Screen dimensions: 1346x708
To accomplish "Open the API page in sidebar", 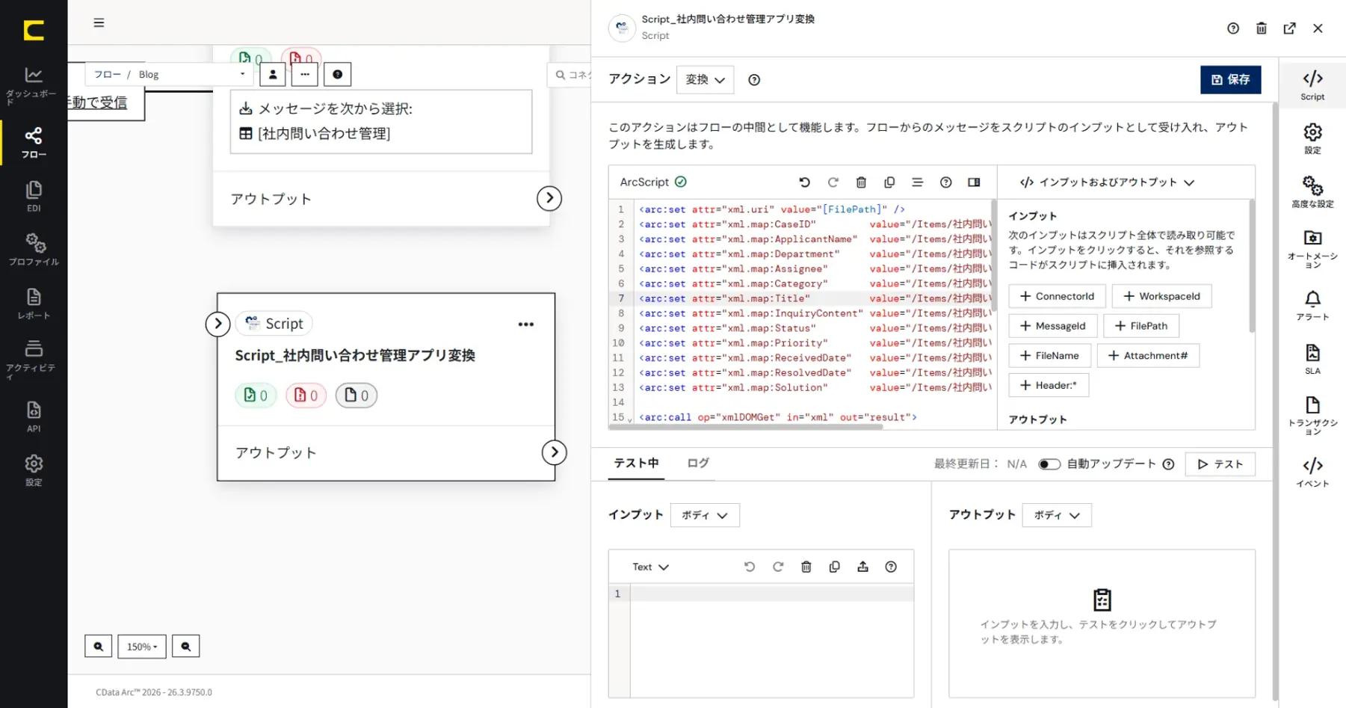I will (x=34, y=416).
